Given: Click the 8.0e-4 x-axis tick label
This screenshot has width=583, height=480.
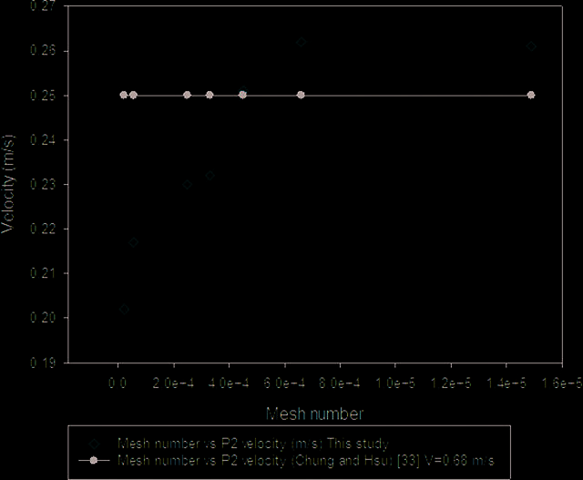Looking at the screenshot, I should 340,383.
